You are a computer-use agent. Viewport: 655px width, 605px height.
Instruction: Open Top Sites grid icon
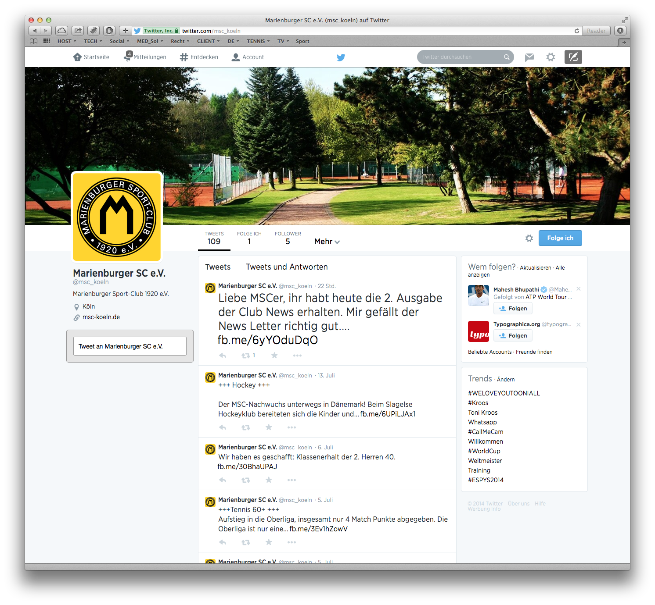[x=47, y=41]
